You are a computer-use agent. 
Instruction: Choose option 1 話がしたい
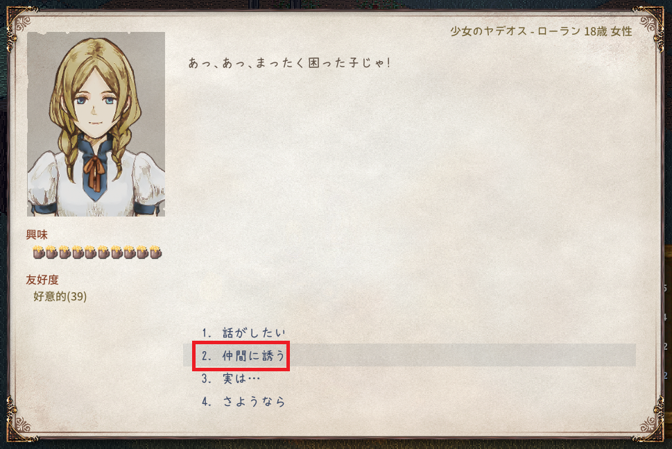243,333
